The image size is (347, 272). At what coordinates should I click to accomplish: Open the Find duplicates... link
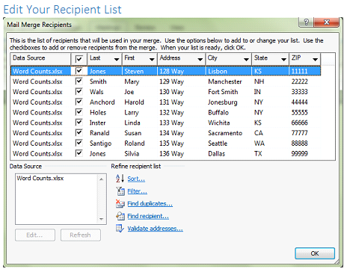tap(150, 204)
